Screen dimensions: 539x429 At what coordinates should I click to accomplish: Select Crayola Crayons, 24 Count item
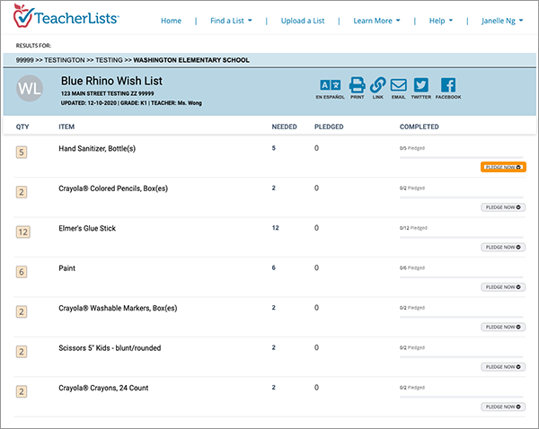click(103, 388)
